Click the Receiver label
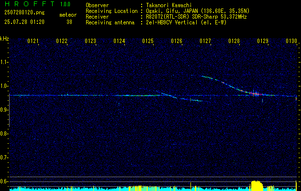 click(97, 17)
